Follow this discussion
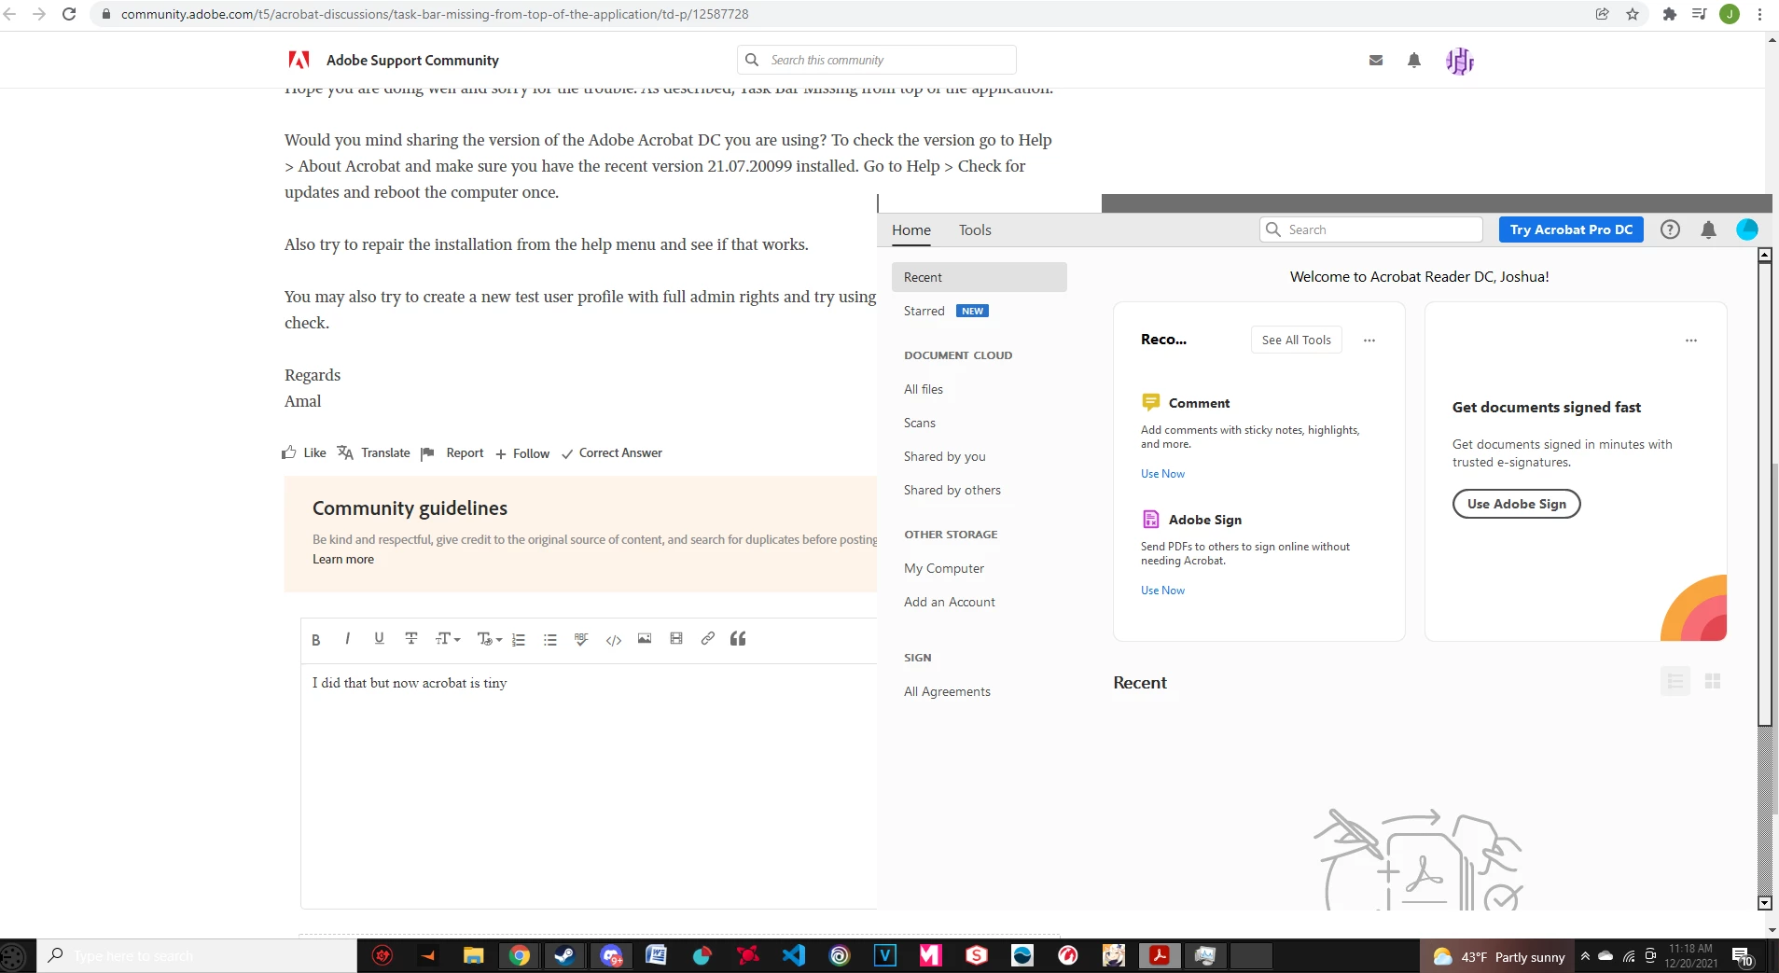The width and height of the screenshot is (1779, 973). click(x=522, y=453)
